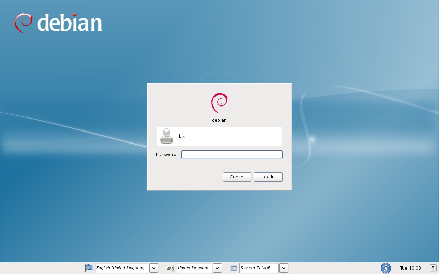Click the Log In button
The image size is (439, 274).
268,177
